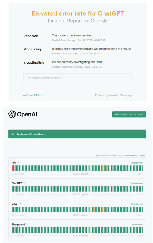This screenshot has width=153, height=243.
Task: Select the rightmost Today bar in ChatGPT uptime
Action: (142, 189)
